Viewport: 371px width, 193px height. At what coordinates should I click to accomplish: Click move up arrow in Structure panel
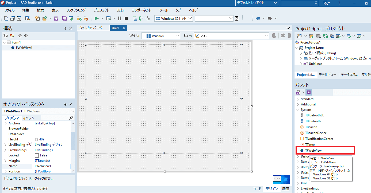[20, 36]
